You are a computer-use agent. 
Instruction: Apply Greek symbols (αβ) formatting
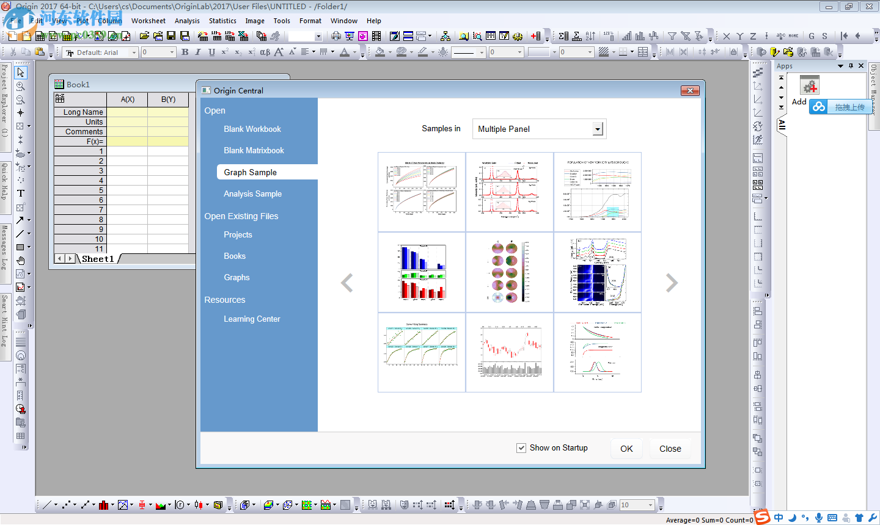265,52
